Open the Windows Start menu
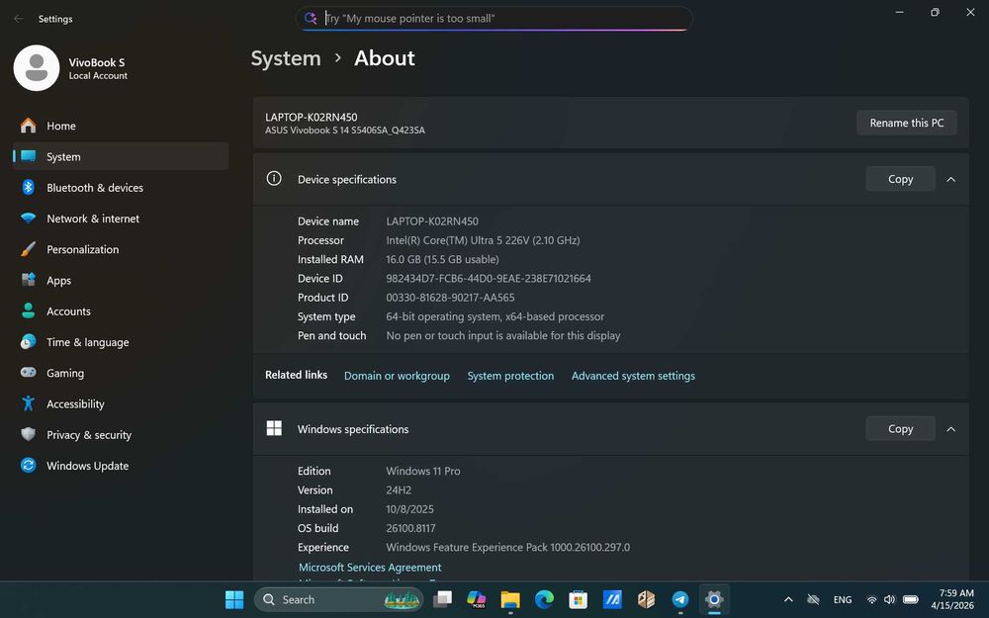This screenshot has height=618, width=989. [x=234, y=599]
